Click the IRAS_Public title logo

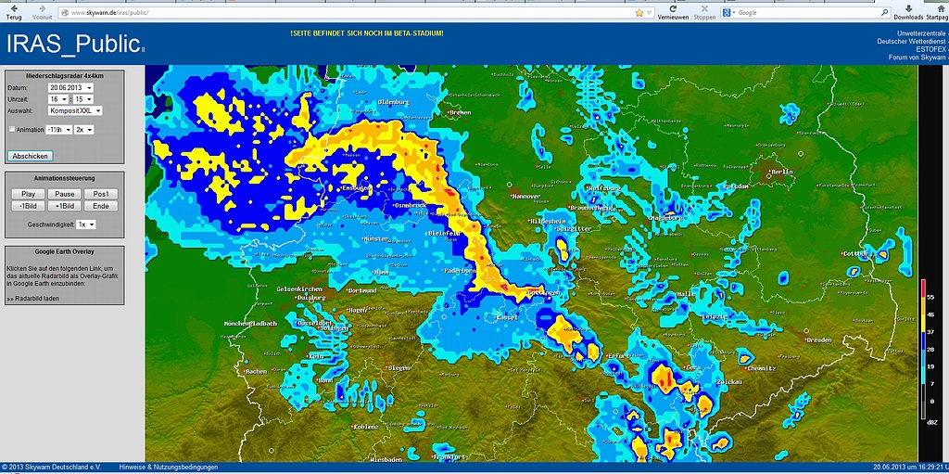pos(75,44)
